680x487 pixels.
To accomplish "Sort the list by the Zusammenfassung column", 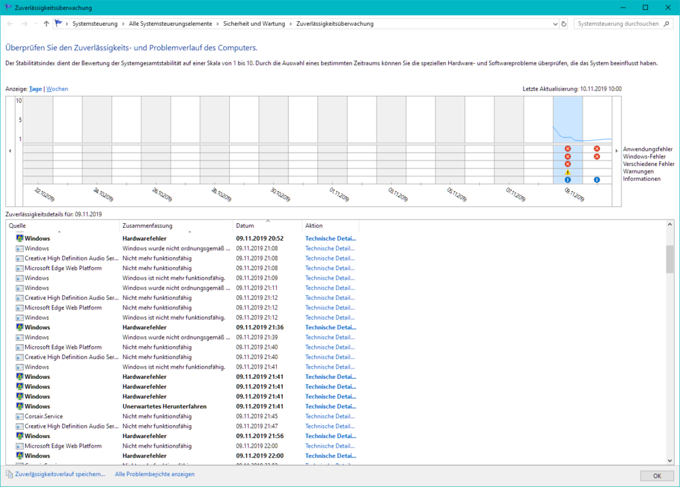I will 147,226.
